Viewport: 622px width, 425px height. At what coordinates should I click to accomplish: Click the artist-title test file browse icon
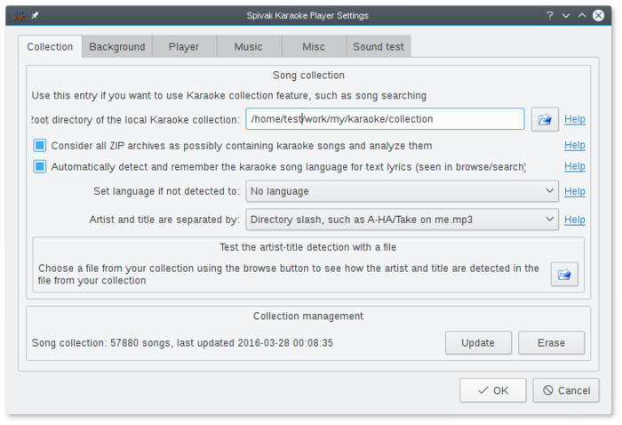(x=563, y=274)
